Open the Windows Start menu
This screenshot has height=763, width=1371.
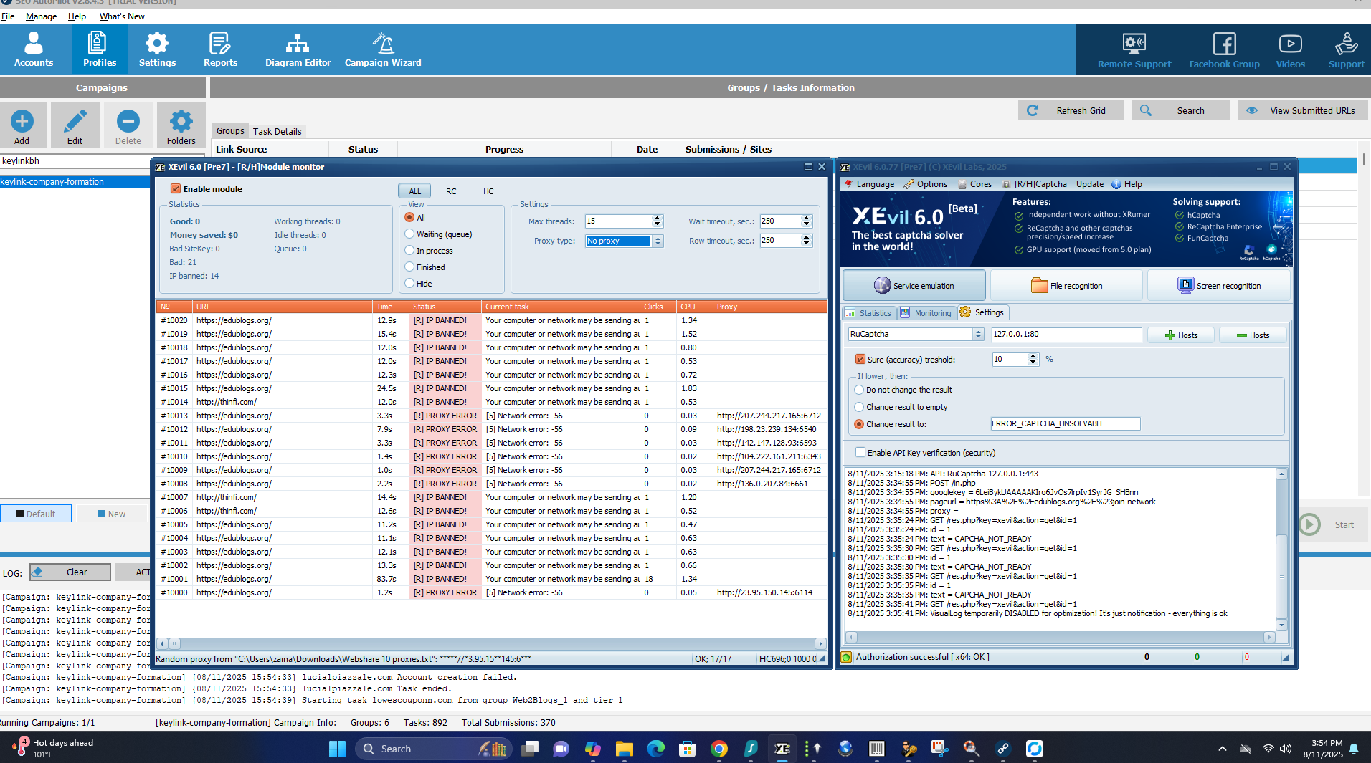tap(337, 749)
